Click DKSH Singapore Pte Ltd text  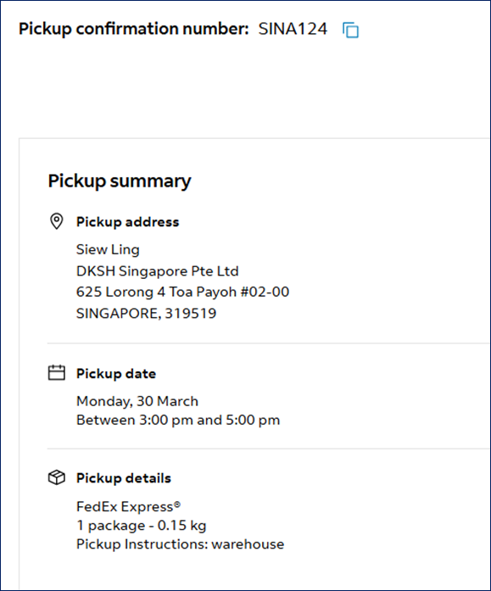(x=158, y=271)
